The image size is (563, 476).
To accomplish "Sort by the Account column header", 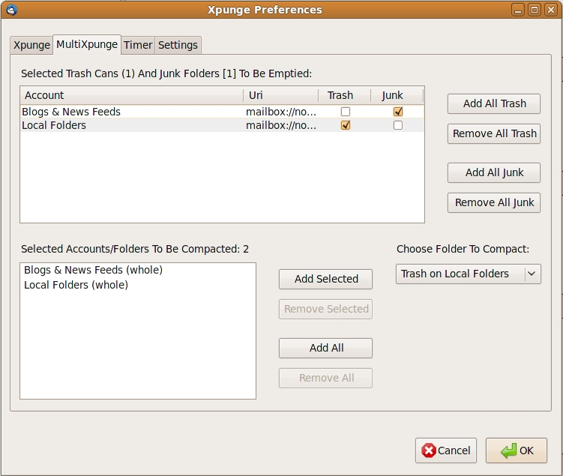I will 131,95.
